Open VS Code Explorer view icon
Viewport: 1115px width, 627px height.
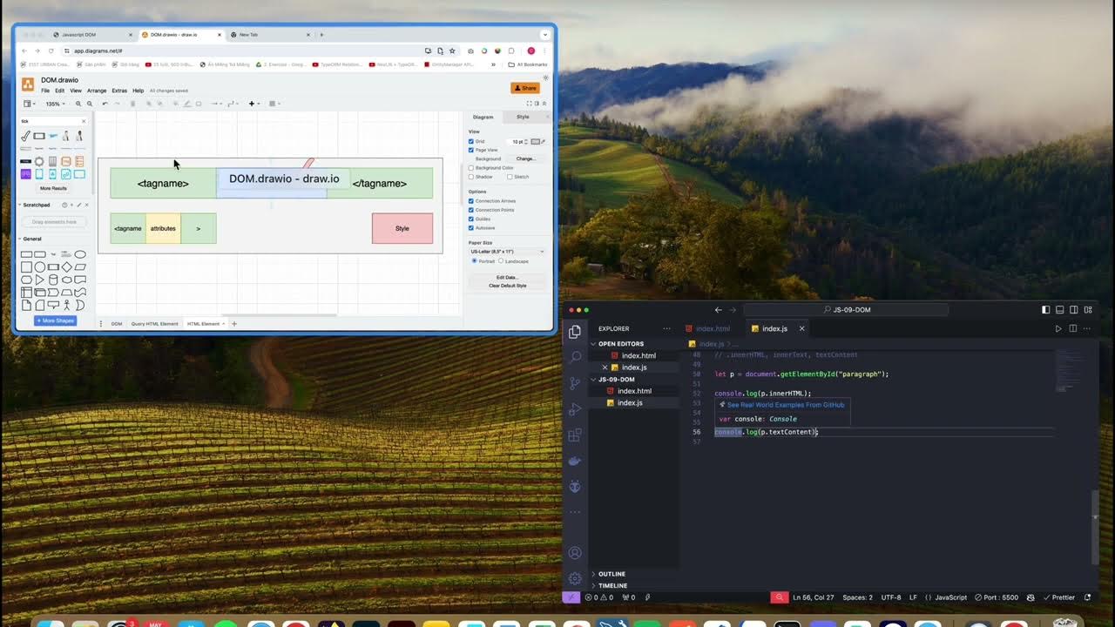point(575,332)
